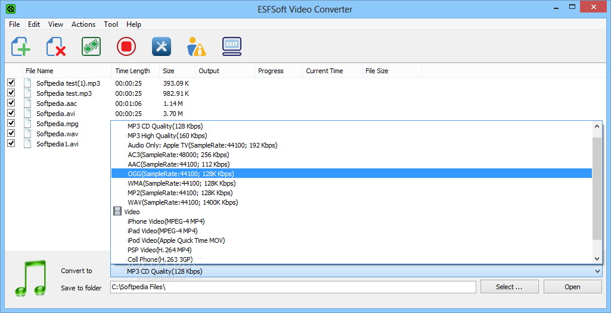Open the View menu

coord(55,24)
